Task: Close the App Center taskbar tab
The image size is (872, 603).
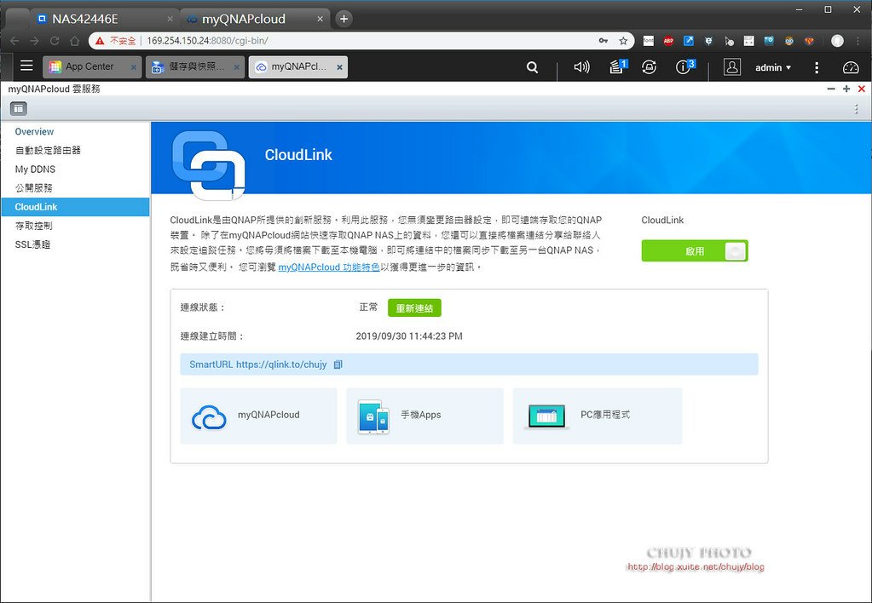Action: [x=134, y=67]
